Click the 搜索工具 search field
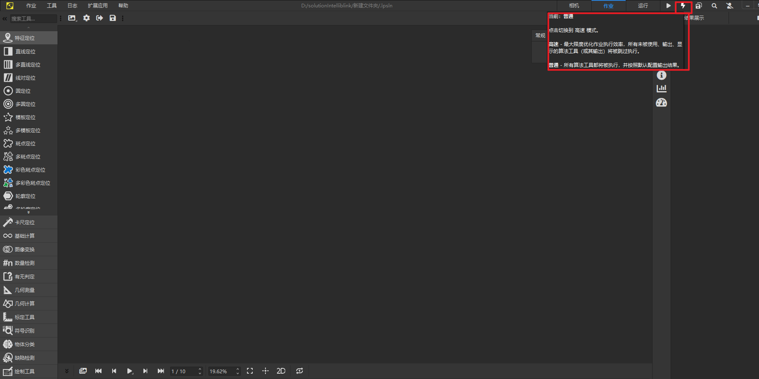This screenshot has width=759, height=379. 33,18
